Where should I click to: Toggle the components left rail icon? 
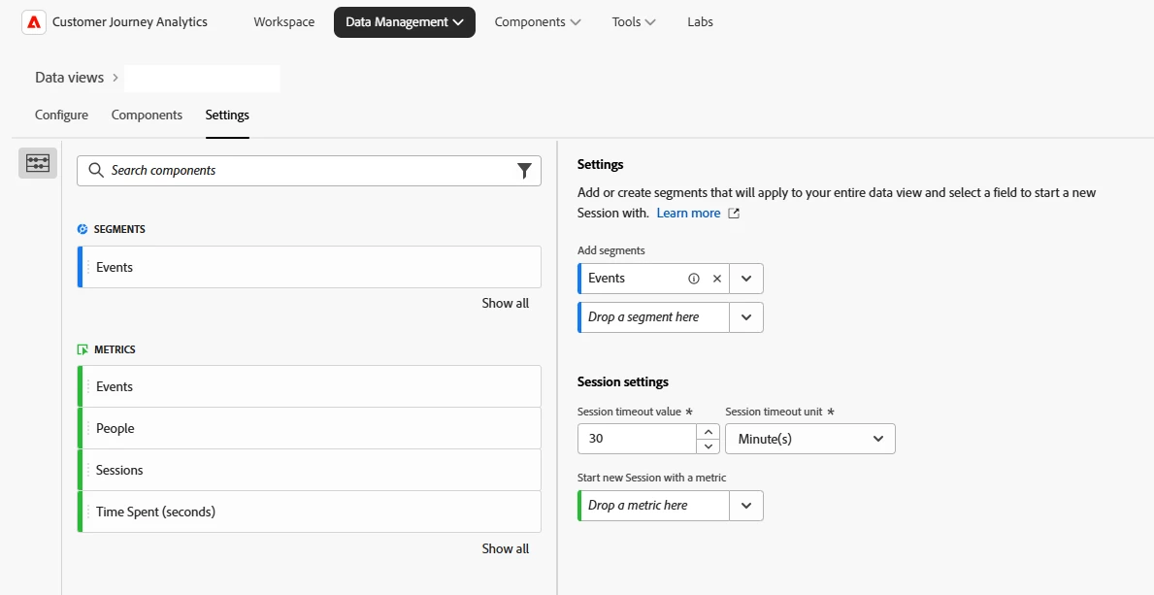[x=38, y=163]
